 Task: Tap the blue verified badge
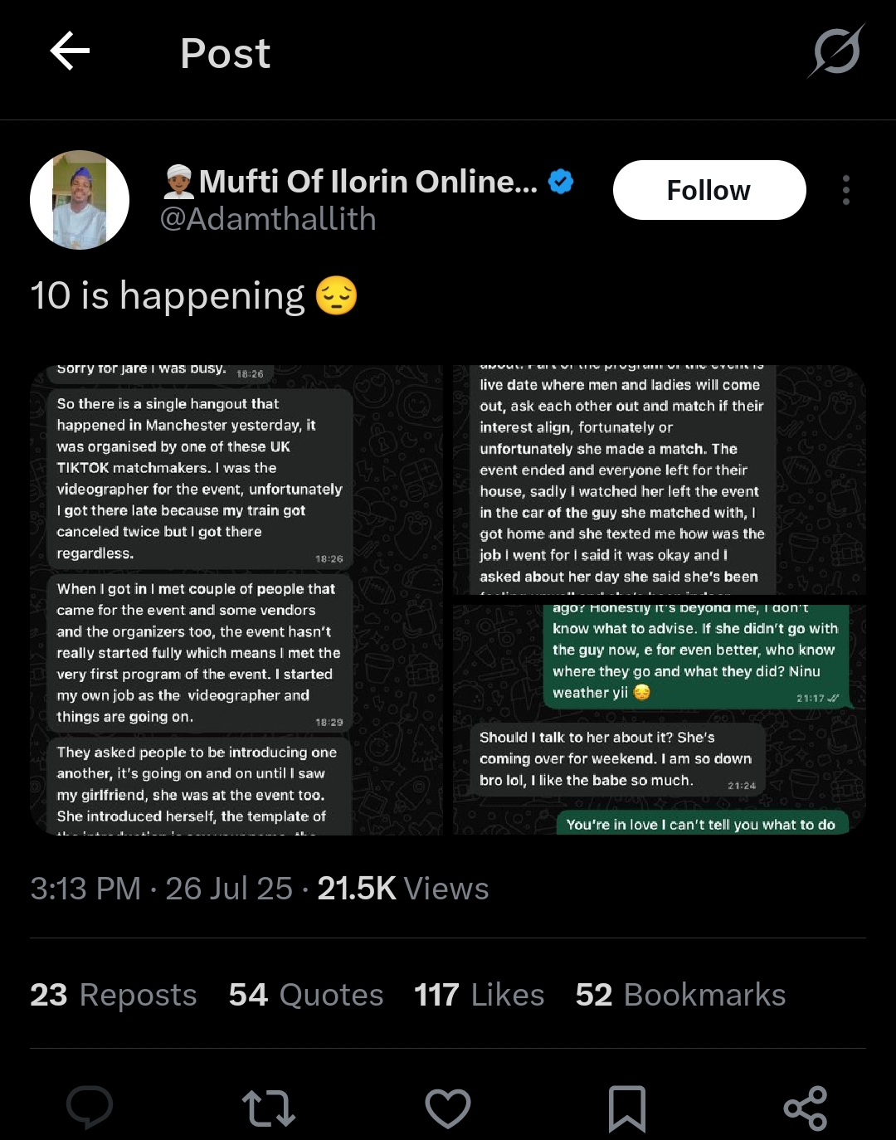(562, 181)
